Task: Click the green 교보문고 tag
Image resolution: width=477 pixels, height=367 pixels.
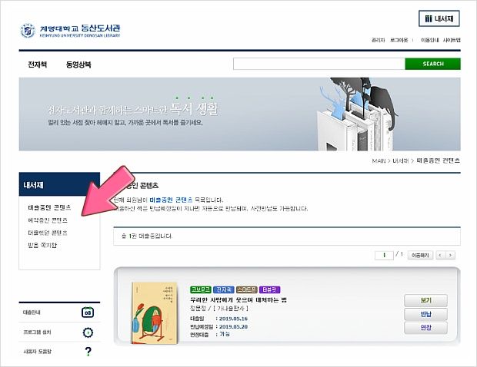Action: coord(201,289)
